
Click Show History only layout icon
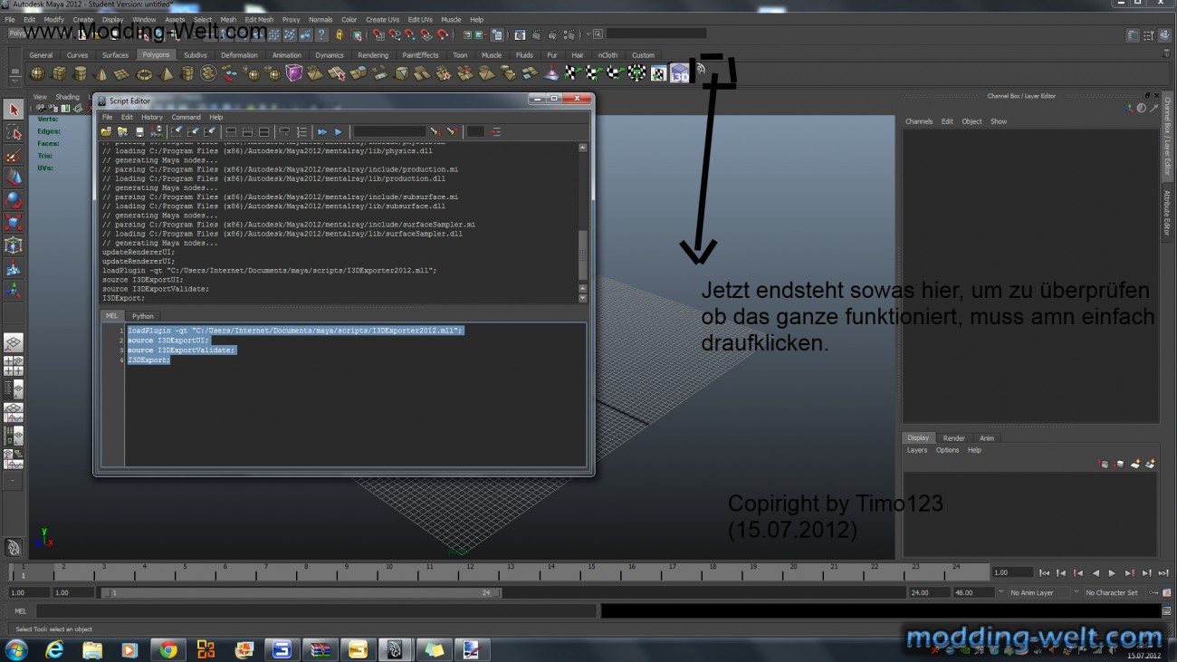click(x=231, y=132)
